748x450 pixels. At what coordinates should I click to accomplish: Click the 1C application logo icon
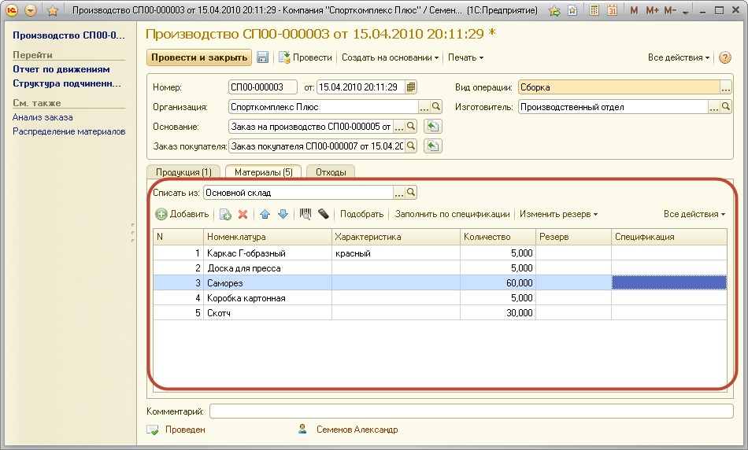tap(12, 10)
